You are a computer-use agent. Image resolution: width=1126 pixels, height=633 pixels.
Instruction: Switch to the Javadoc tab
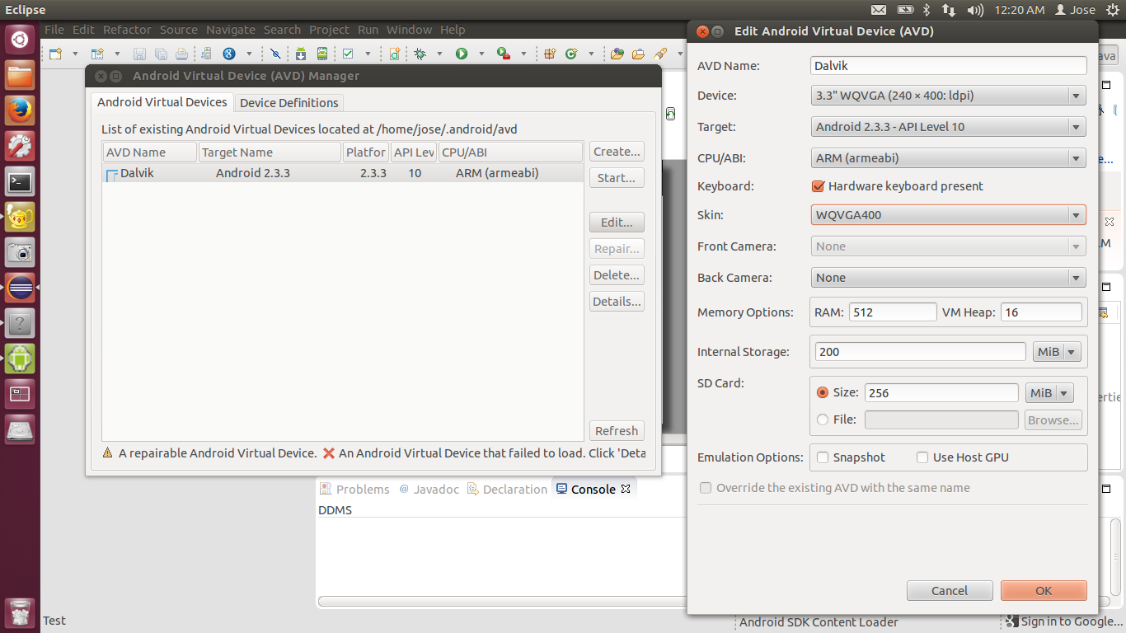(x=429, y=489)
